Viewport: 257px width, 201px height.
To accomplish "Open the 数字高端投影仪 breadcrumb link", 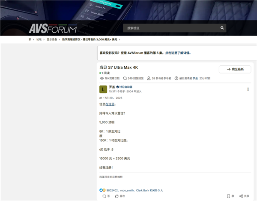I will tap(90, 40).
